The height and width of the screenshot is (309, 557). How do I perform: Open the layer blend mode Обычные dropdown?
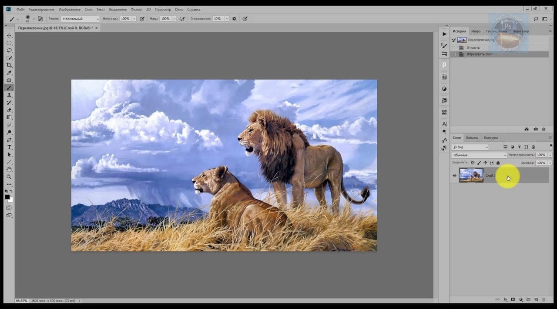point(479,155)
